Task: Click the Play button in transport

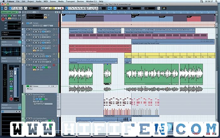Action: [57, 8]
